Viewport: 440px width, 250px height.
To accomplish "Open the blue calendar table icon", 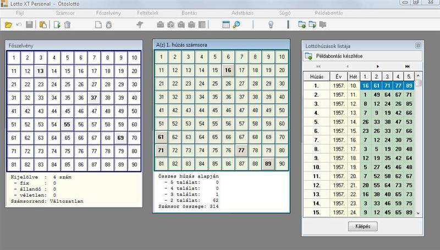I will (x=226, y=25).
